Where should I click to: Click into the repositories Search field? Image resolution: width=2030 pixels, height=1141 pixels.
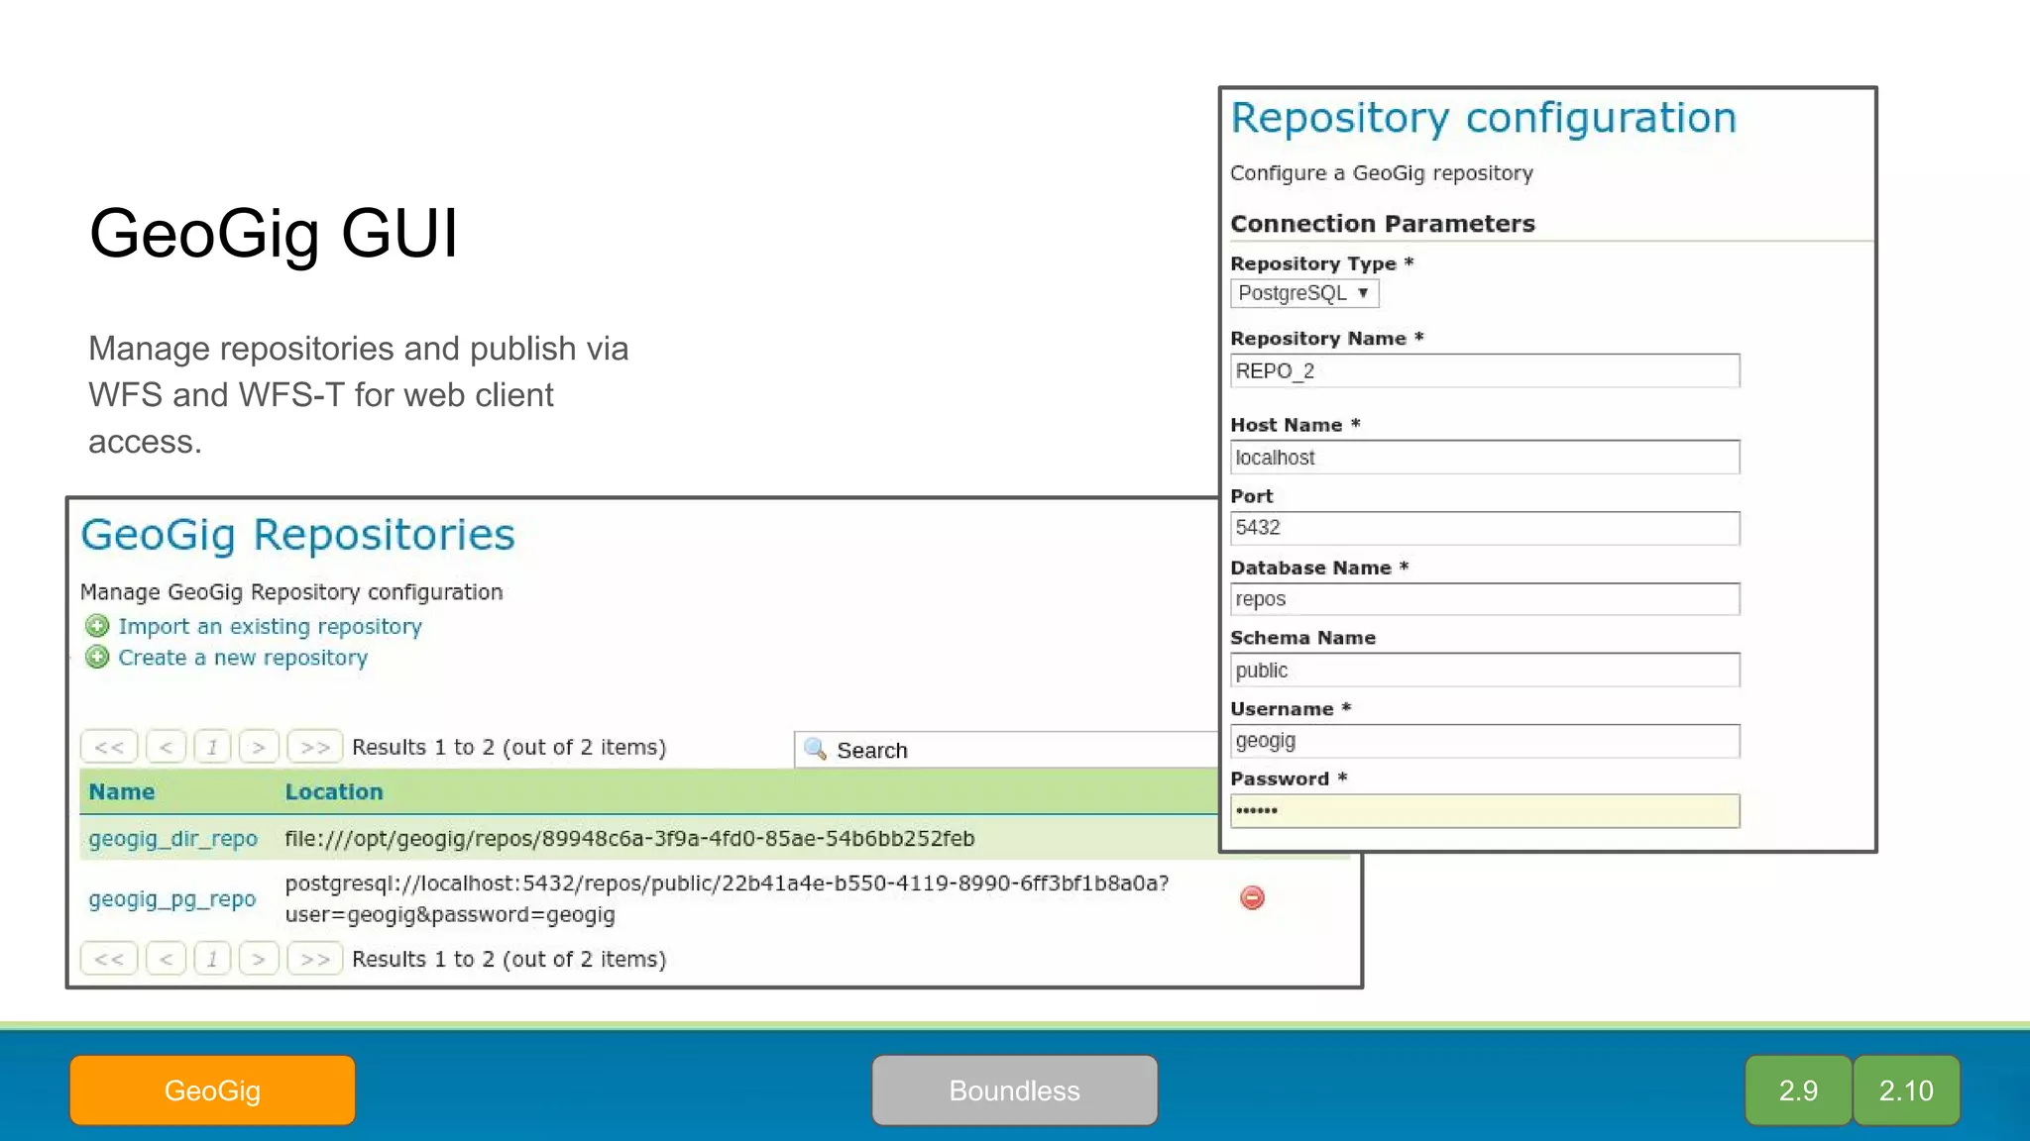click(1006, 750)
